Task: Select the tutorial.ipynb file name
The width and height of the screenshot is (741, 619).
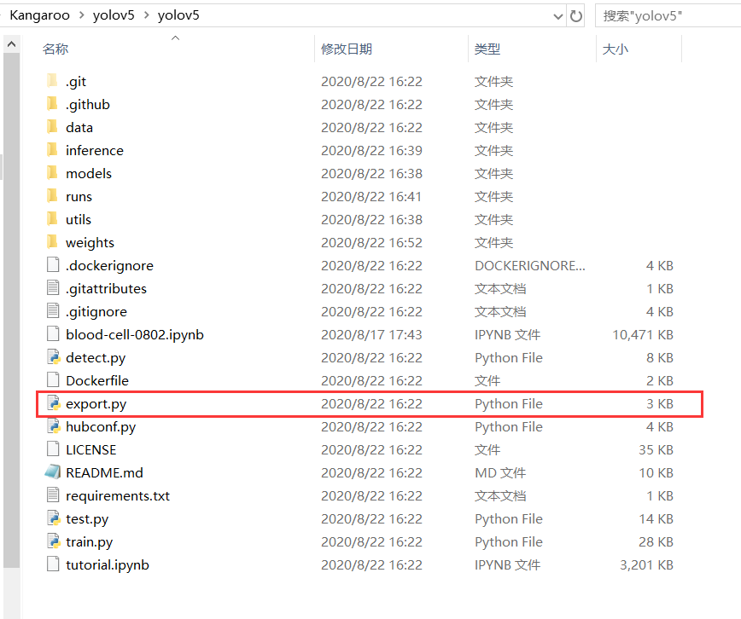Action: (108, 564)
